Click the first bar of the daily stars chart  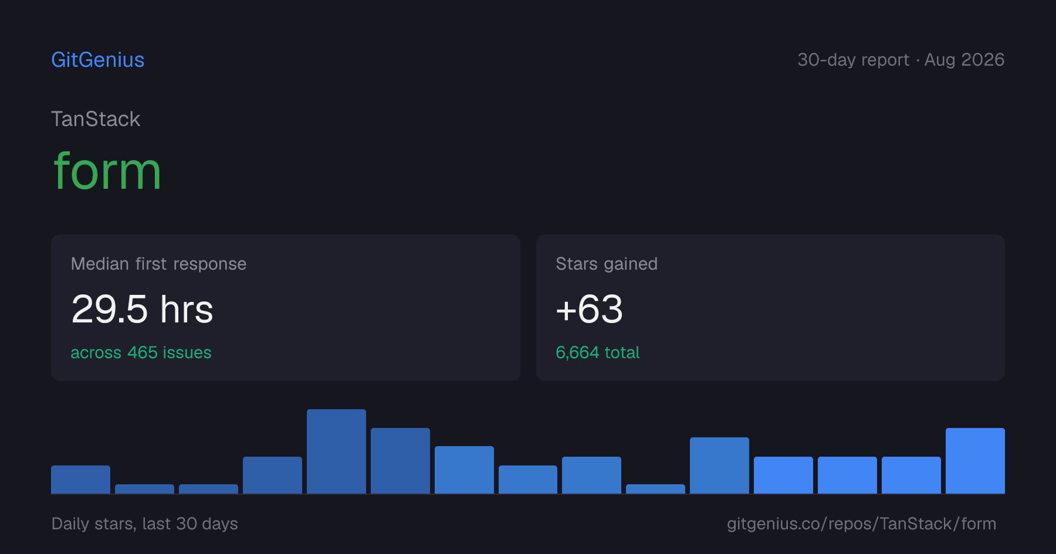pyautogui.click(x=80, y=480)
